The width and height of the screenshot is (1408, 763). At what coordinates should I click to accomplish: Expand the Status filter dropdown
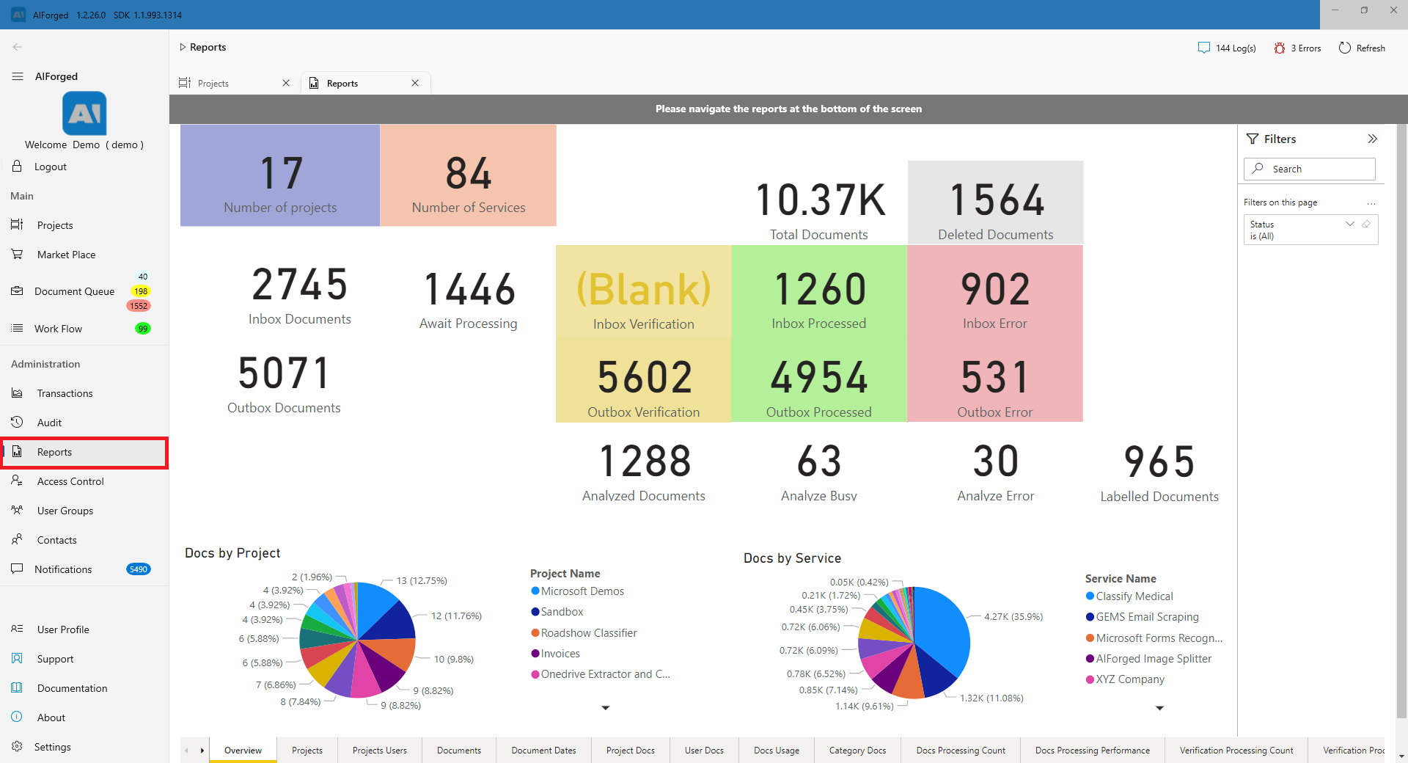coord(1350,224)
